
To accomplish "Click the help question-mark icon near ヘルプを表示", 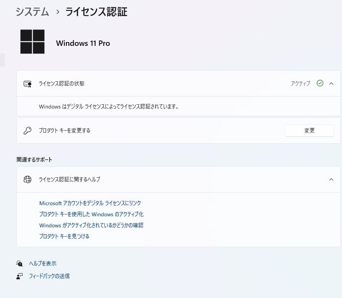I will [19, 263].
